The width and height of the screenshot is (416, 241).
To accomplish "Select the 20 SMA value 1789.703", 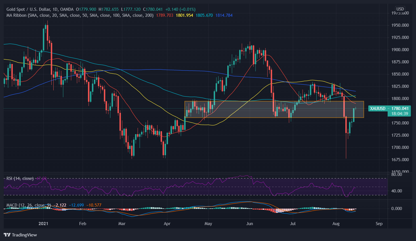I will (165, 15).
